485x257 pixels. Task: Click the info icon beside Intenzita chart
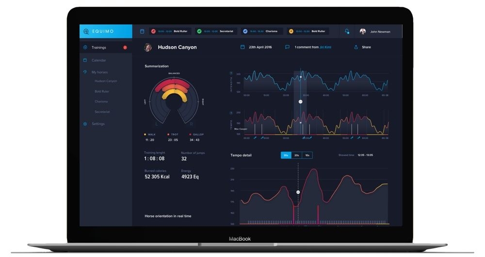tap(231, 73)
